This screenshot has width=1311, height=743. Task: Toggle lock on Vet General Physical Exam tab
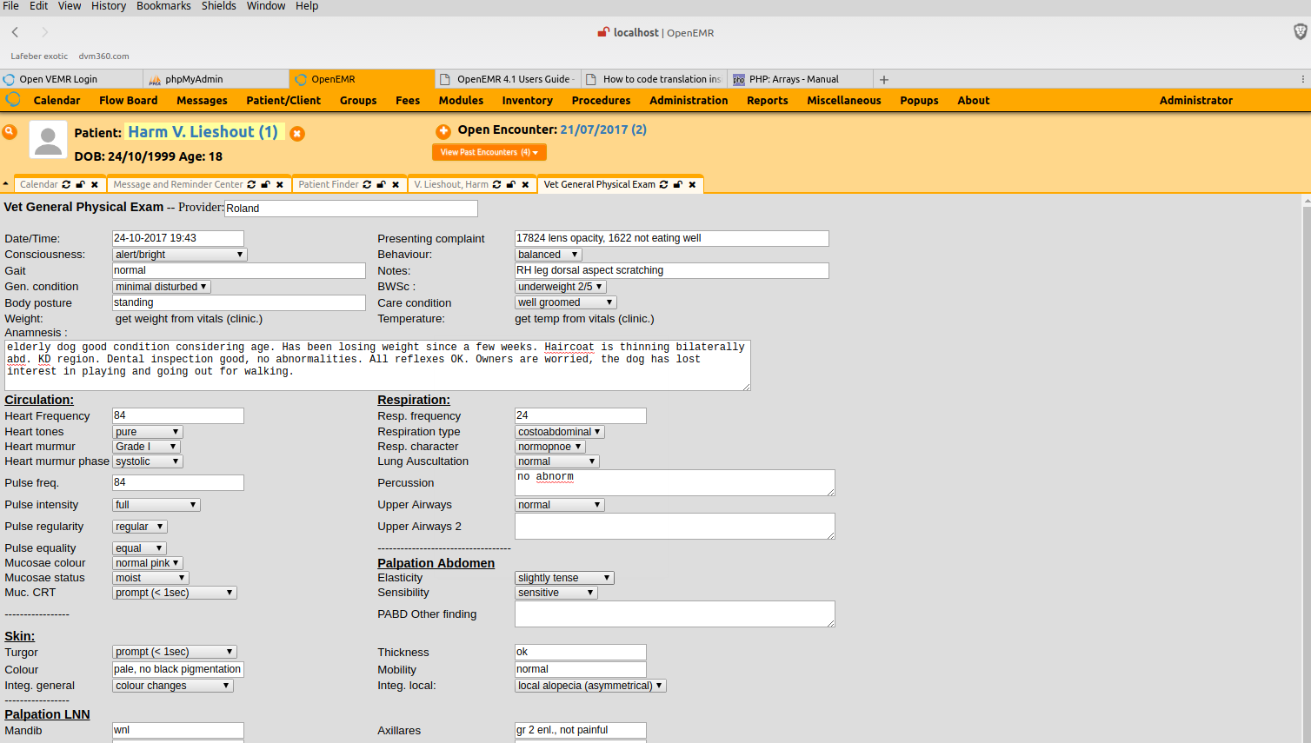point(677,184)
